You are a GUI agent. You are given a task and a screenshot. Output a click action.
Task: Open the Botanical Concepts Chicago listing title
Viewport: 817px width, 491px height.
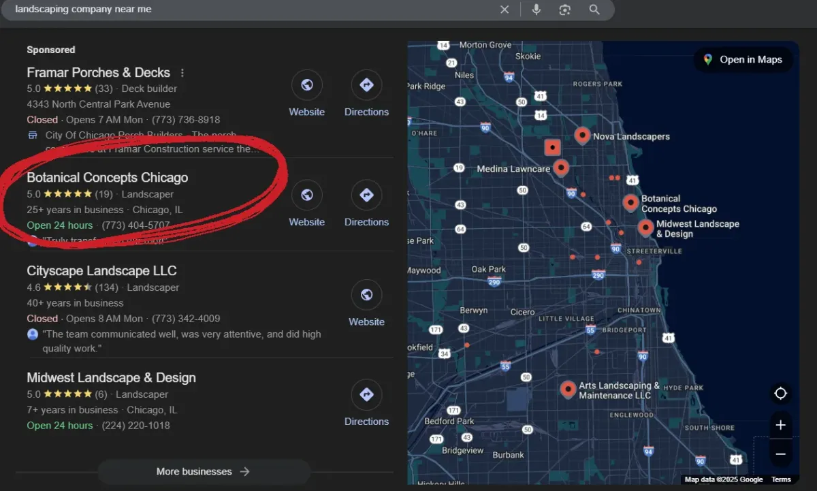107,178
